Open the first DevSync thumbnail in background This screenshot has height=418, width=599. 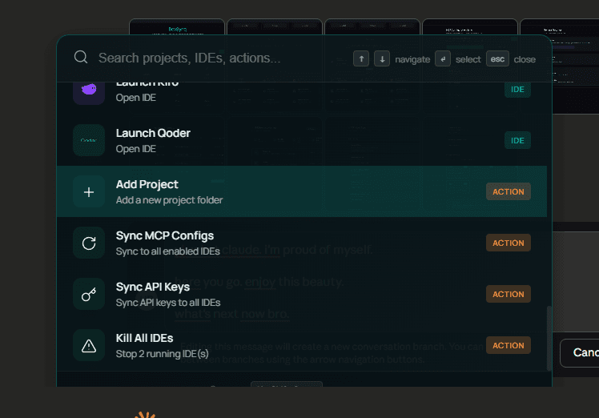pos(177,26)
